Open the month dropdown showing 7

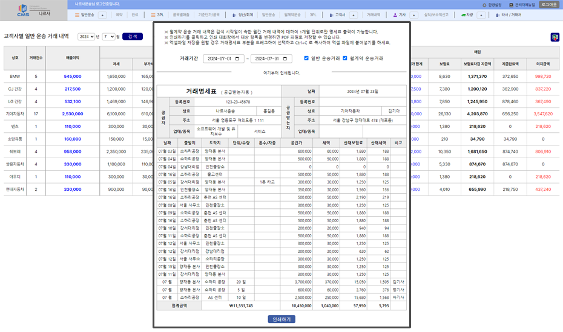tap(108, 37)
